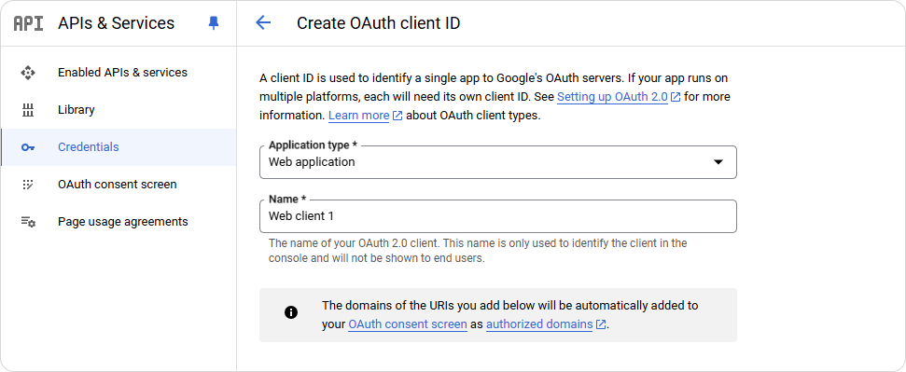This screenshot has width=906, height=372.
Task: Click the API logo icon
Action: 28,23
